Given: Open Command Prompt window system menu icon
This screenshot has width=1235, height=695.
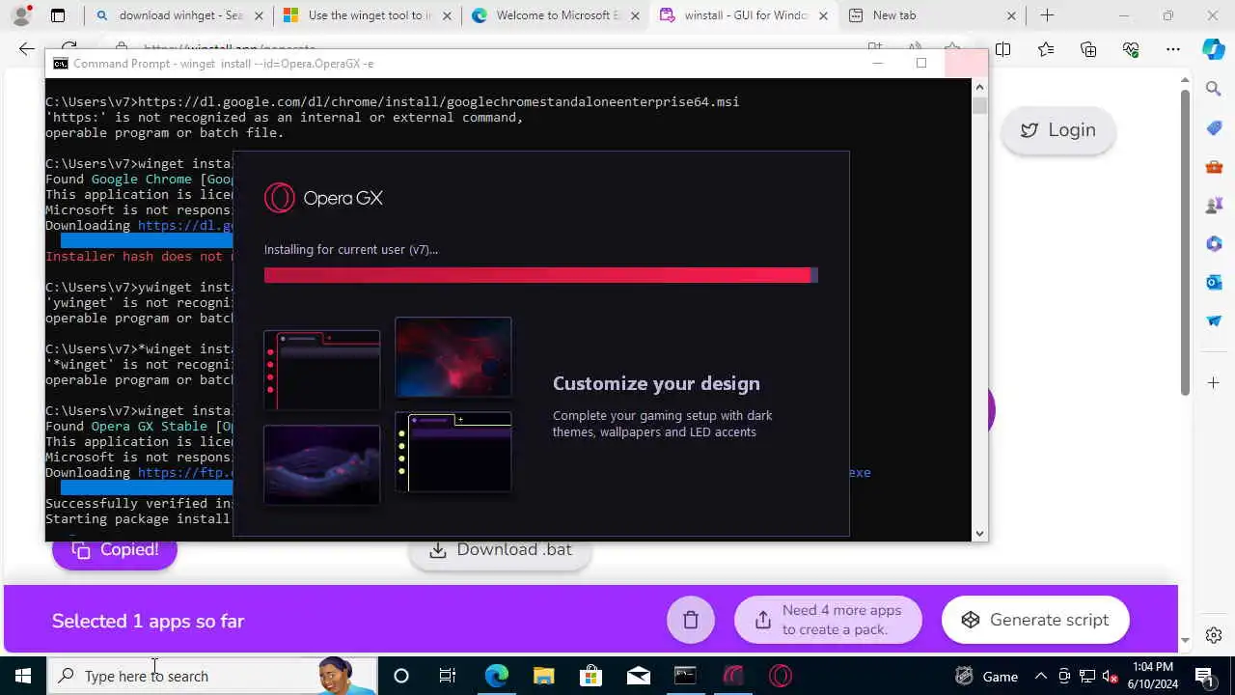Looking at the screenshot, I should (x=60, y=64).
